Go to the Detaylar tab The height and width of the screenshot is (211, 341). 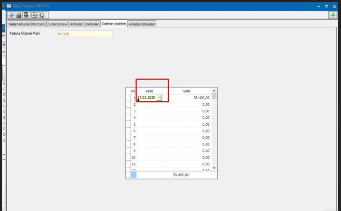[92, 24]
